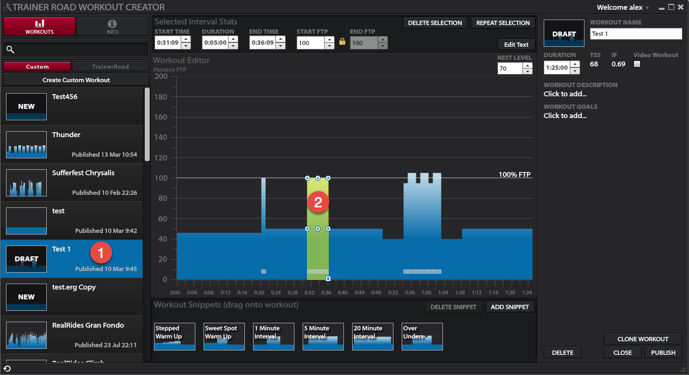Click Repeat Selection button
Screen dimensions: 689x375
(x=503, y=23)
